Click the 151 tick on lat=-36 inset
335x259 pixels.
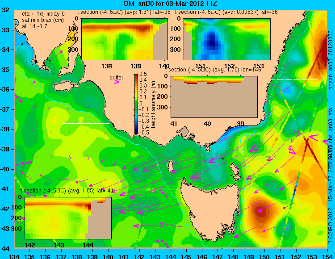(x=200, y=66)
